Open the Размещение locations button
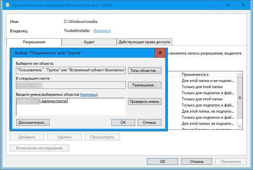Viewport: 253px width, 170px height. [144, 85]
